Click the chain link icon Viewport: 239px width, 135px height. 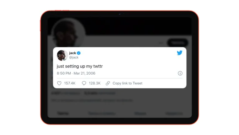click(108, 83)
